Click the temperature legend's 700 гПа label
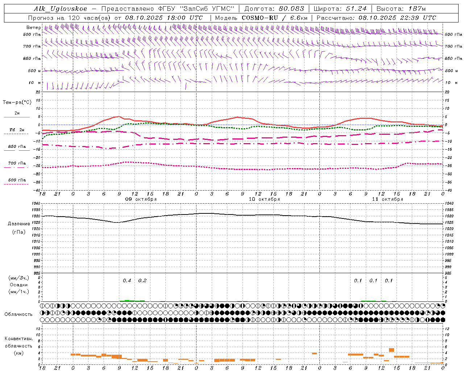 click(x=17, y=163)
